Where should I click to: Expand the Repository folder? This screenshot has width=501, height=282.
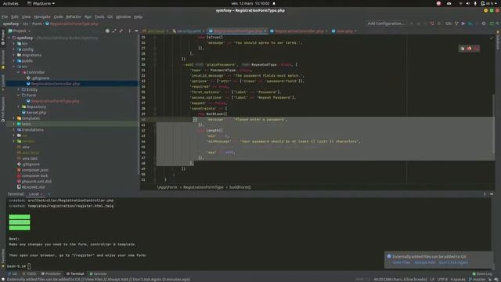coord(19,107)
